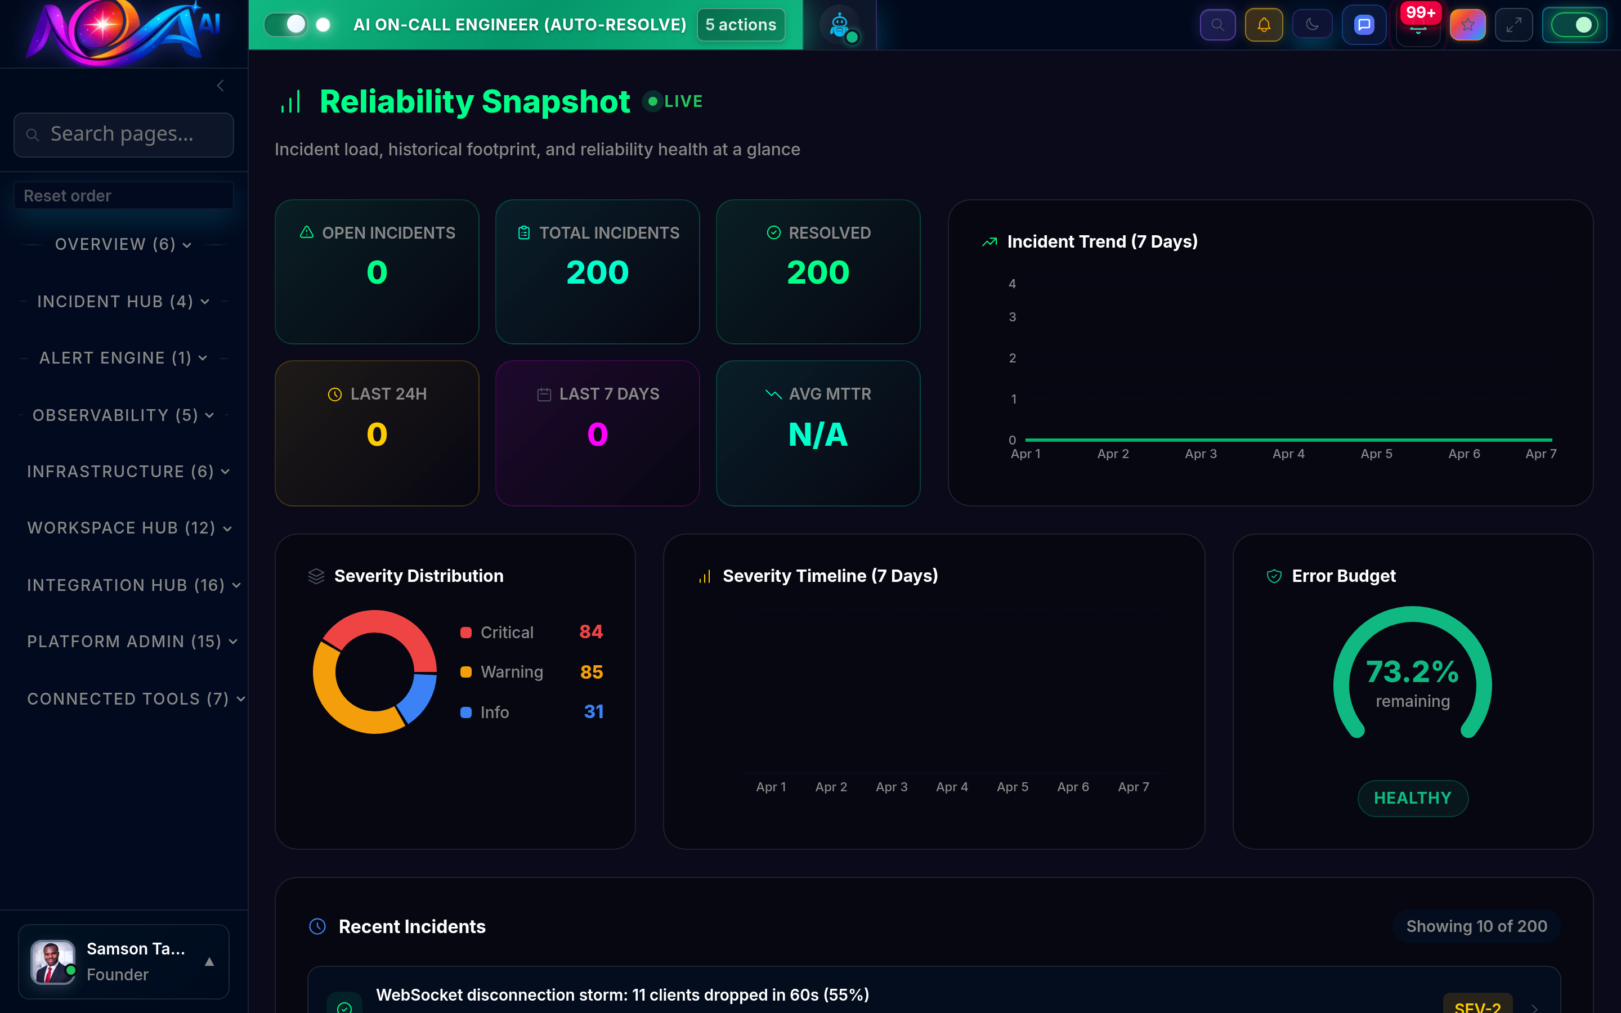Click inside the Search pages field
The height and width of the screenshot is (1013, 1621).
[123, 134]
